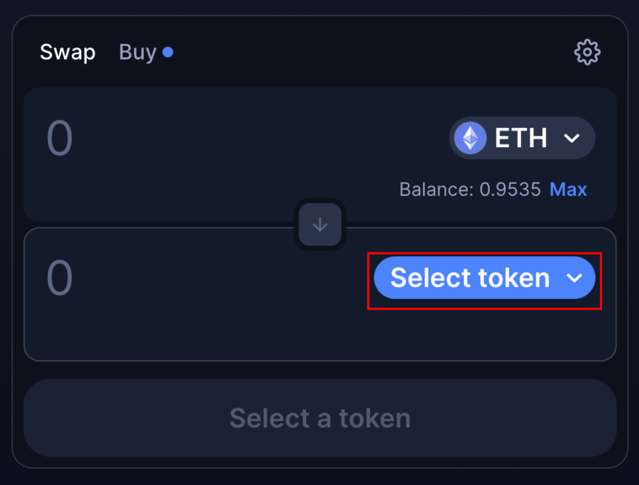Click the Select a token button
The image size is (639, 485).
(x=320, y=418)
